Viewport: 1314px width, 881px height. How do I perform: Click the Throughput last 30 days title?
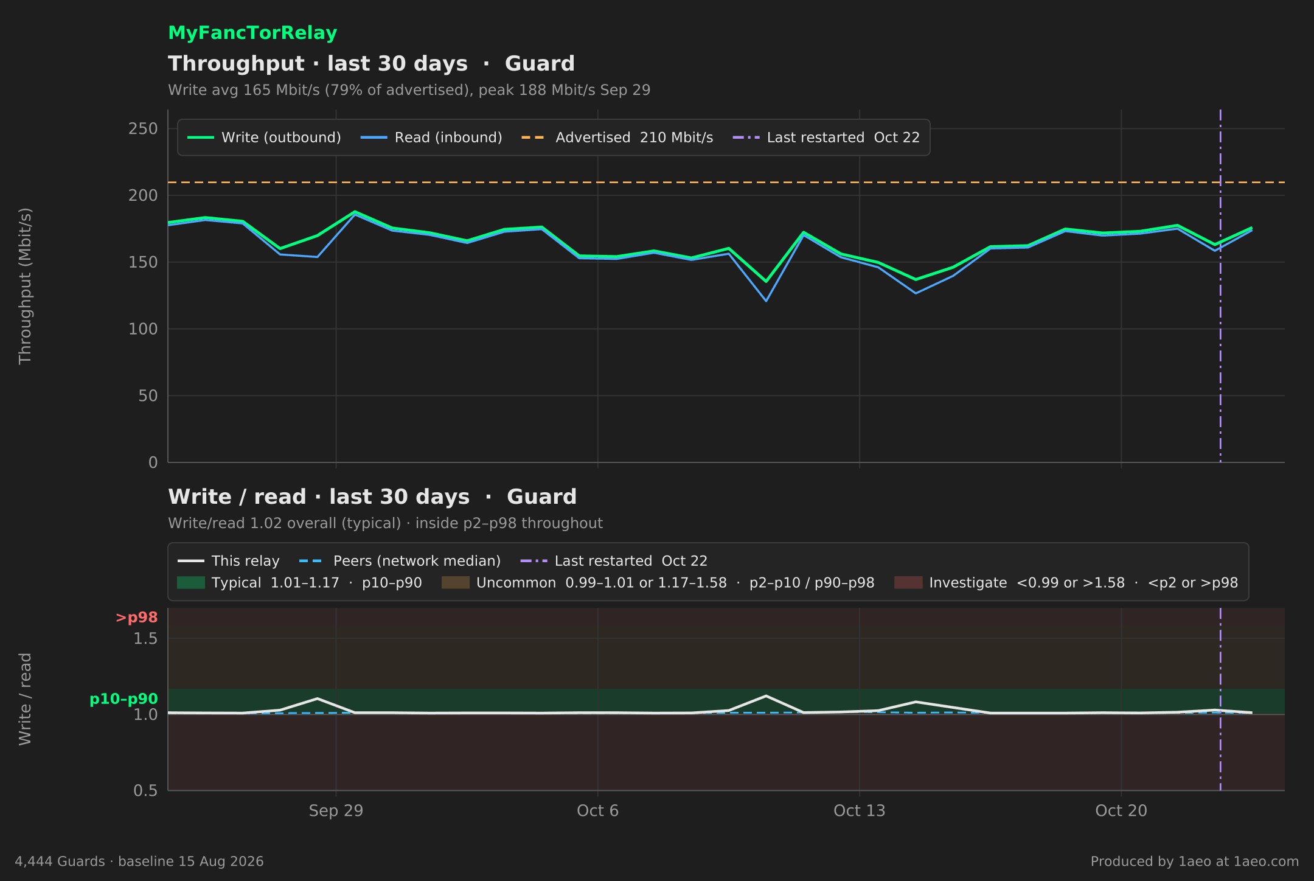tap(372, 64)
